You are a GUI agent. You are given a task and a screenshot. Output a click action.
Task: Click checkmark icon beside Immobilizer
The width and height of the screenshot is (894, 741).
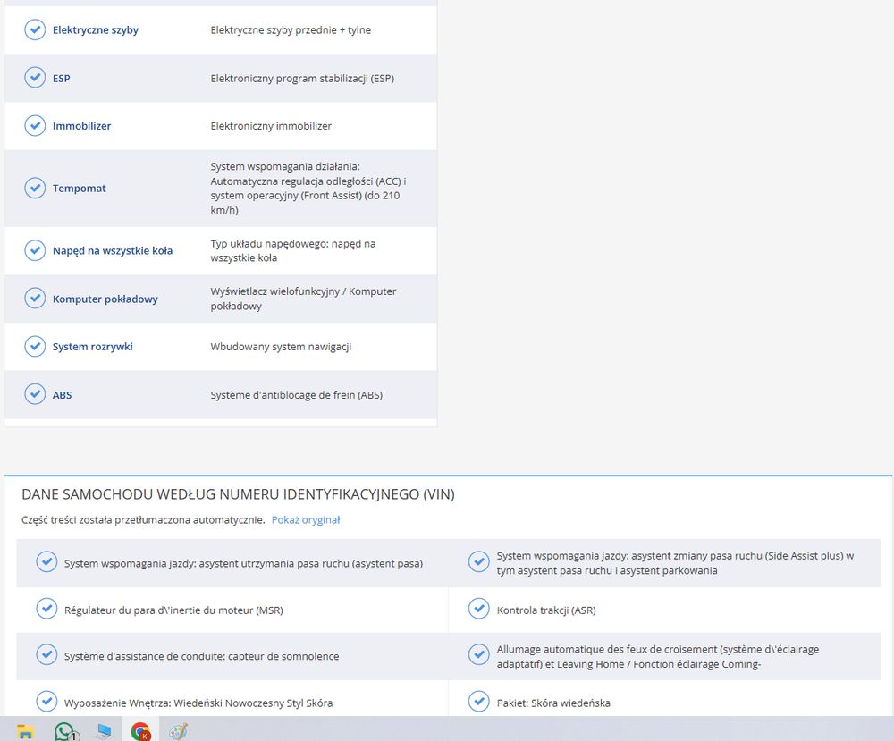[x=35, y=125]
